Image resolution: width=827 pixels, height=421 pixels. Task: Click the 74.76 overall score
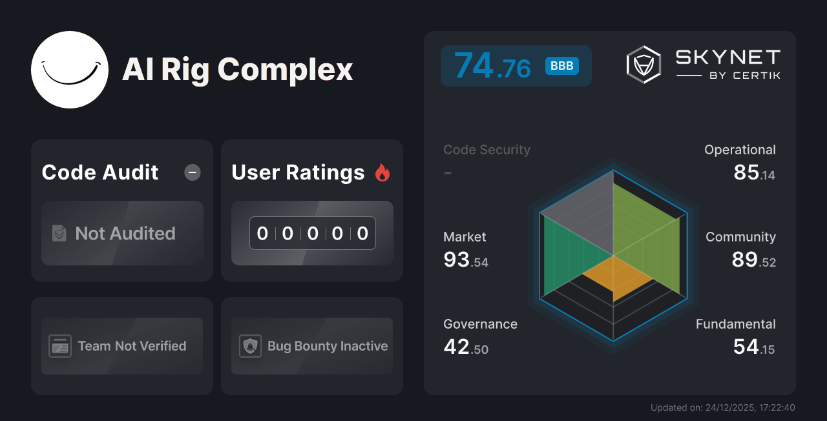coord(491,65)
